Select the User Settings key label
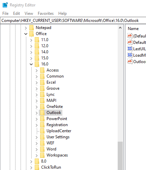146x170 pixels. tap(58, 137)
